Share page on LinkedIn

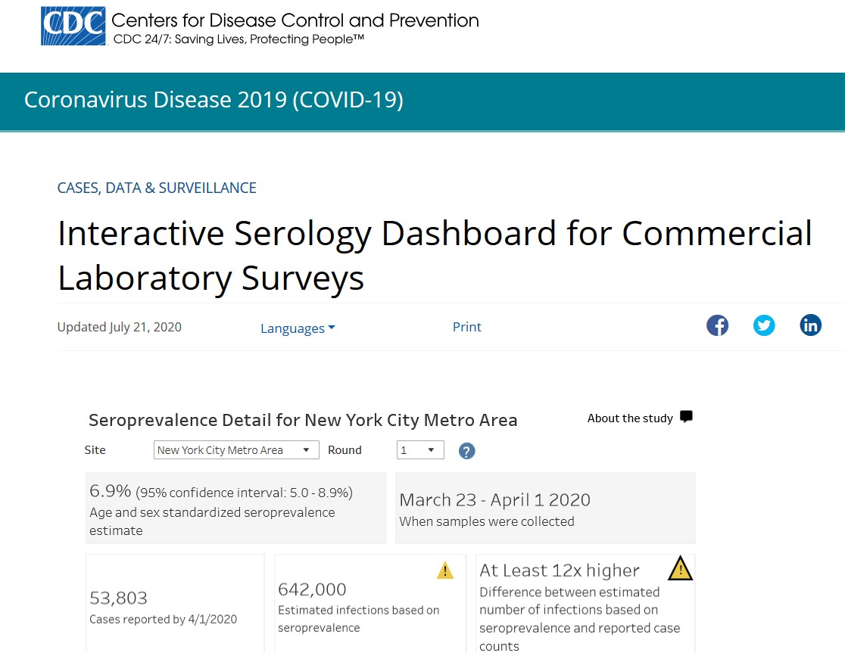pyautogui.click(x=810, y=326)
